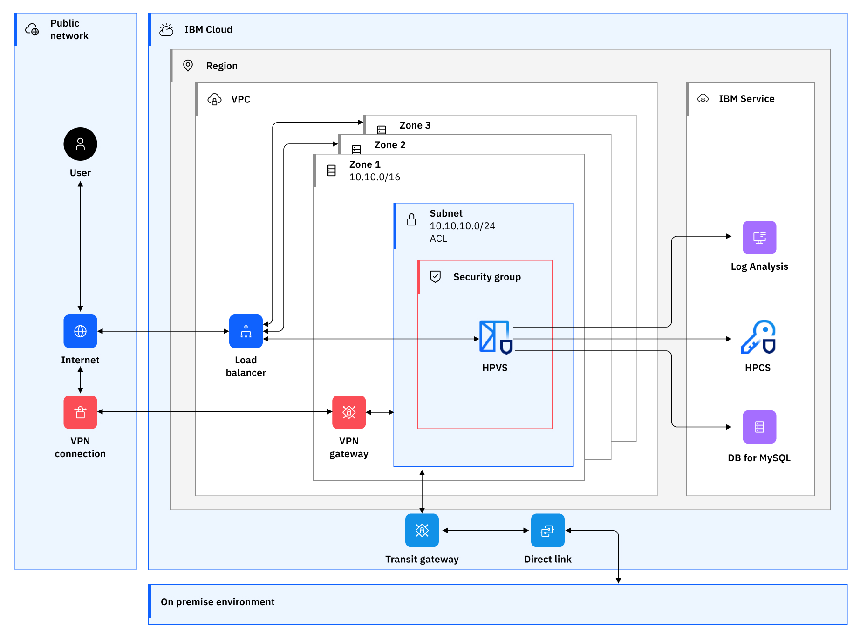Click the 'Subnet' label
The width and height of the screenshot is (860, 642).
pos(446,213)
